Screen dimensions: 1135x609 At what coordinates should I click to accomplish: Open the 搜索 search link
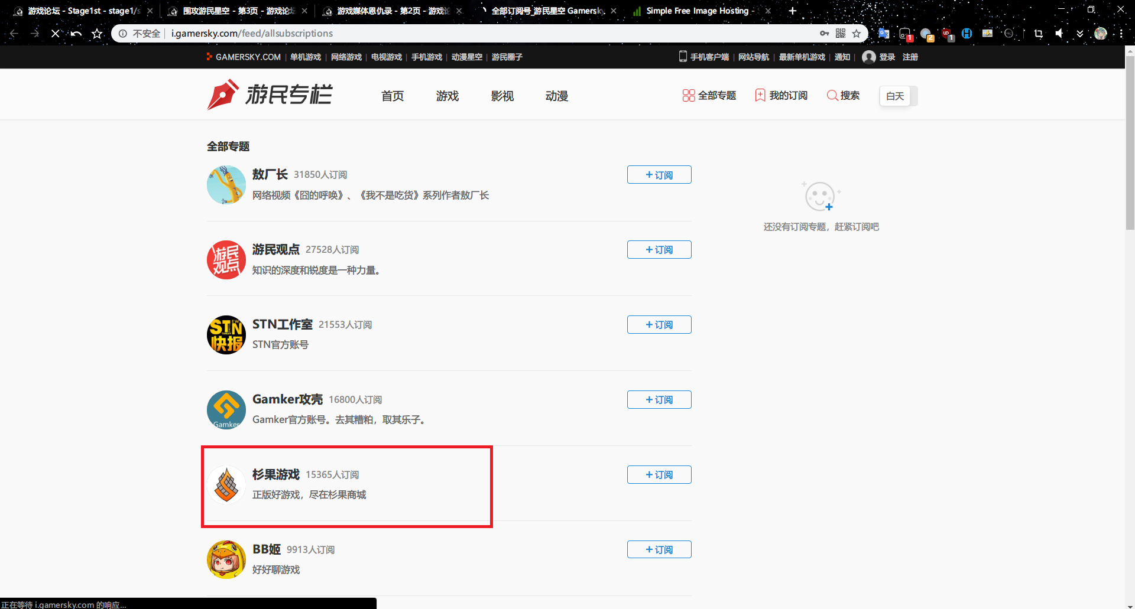pyautogui.click(x=844, y=96)
